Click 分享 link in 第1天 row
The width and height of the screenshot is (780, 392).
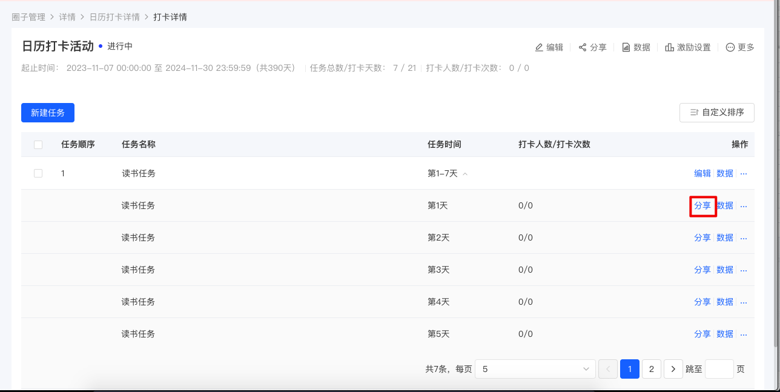click(702, 206)
